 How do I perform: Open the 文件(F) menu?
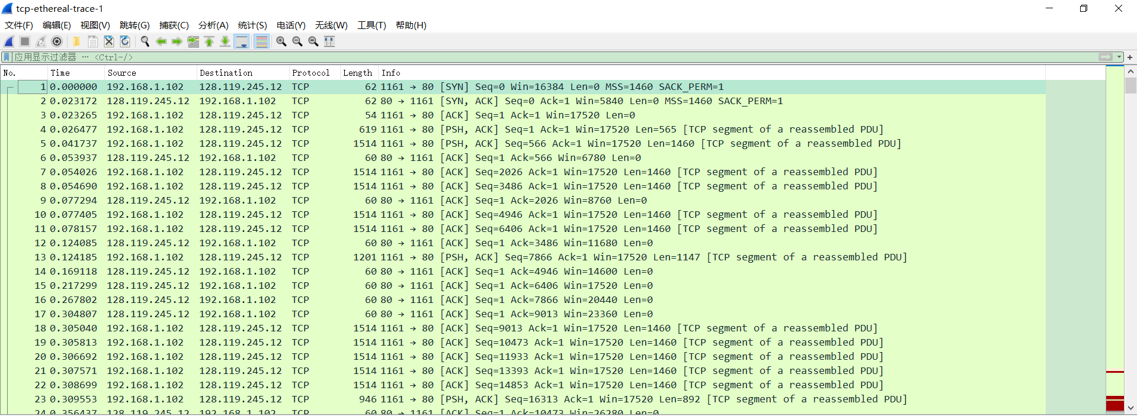(x=19, y=25)
